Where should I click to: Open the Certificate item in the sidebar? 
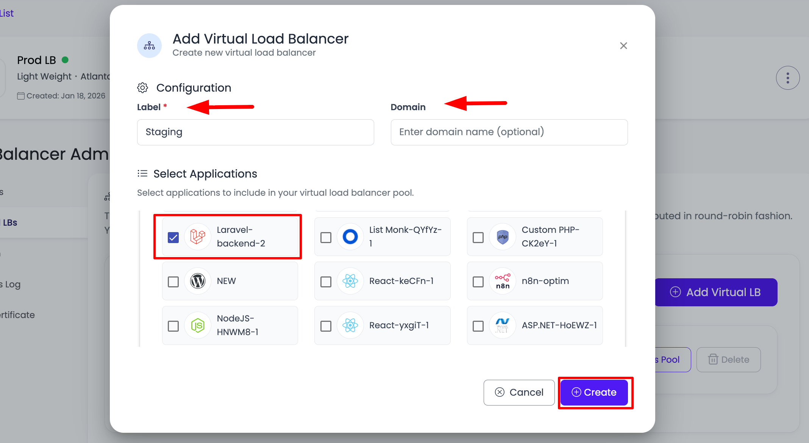click(17, 315)
